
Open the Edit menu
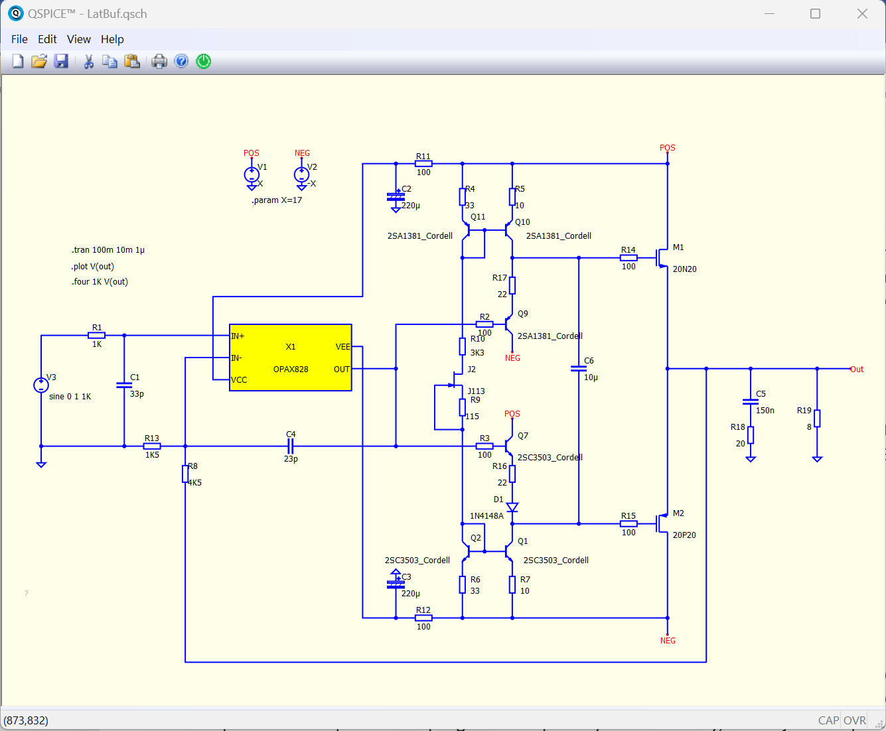pyautogui.click(x=47, y=39)
